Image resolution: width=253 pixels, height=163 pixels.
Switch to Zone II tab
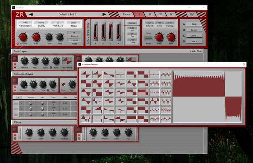click(x=150, y=14)
